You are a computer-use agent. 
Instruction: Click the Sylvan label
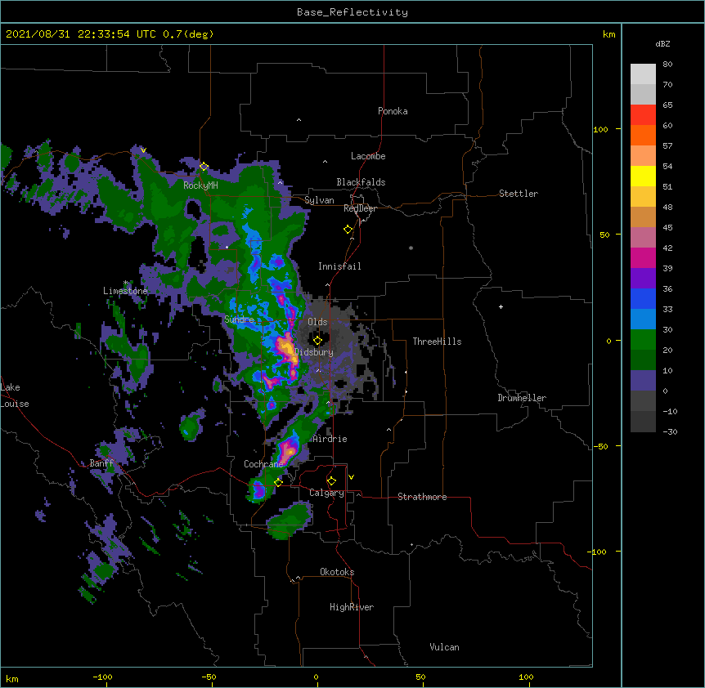coord(319,200)
